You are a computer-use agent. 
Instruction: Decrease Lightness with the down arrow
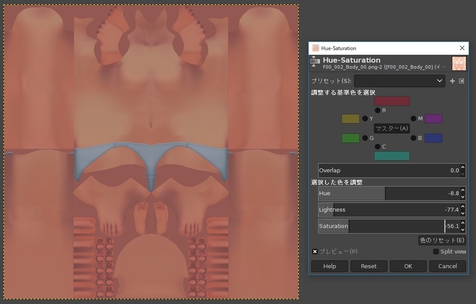463,213
